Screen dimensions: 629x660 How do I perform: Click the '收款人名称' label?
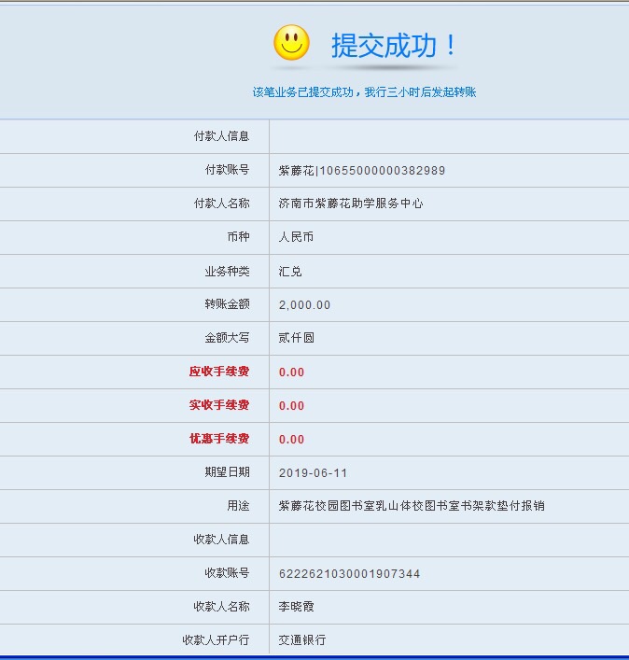pos(221,607)
